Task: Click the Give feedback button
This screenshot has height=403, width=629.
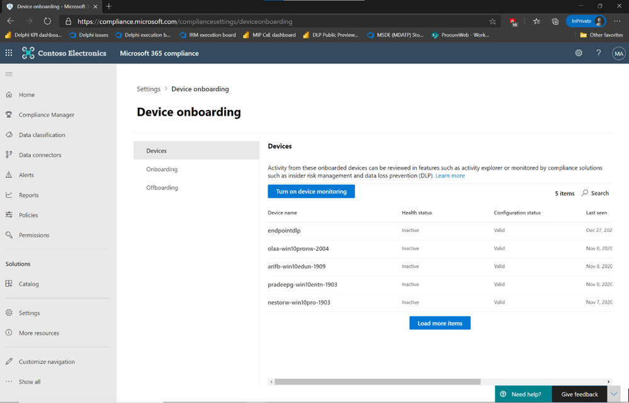Action: coord(580,394)
